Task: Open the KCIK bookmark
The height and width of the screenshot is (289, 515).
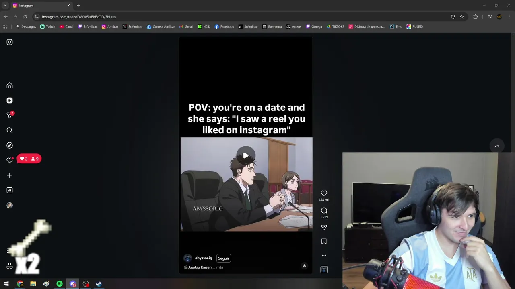Action: tap(204, 27)
